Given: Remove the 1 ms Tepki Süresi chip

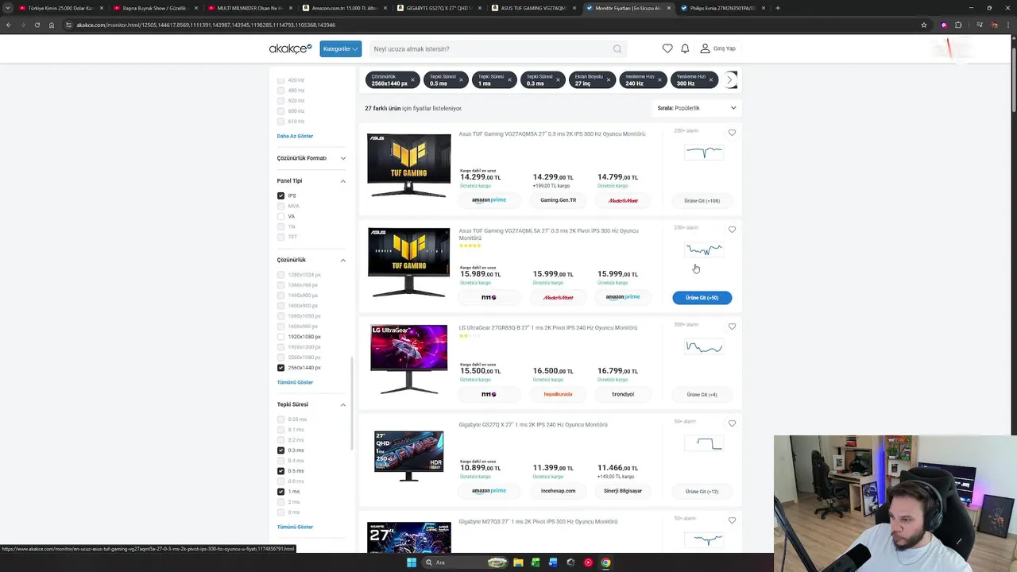Looking at the screenshot, I should [509, 79].
